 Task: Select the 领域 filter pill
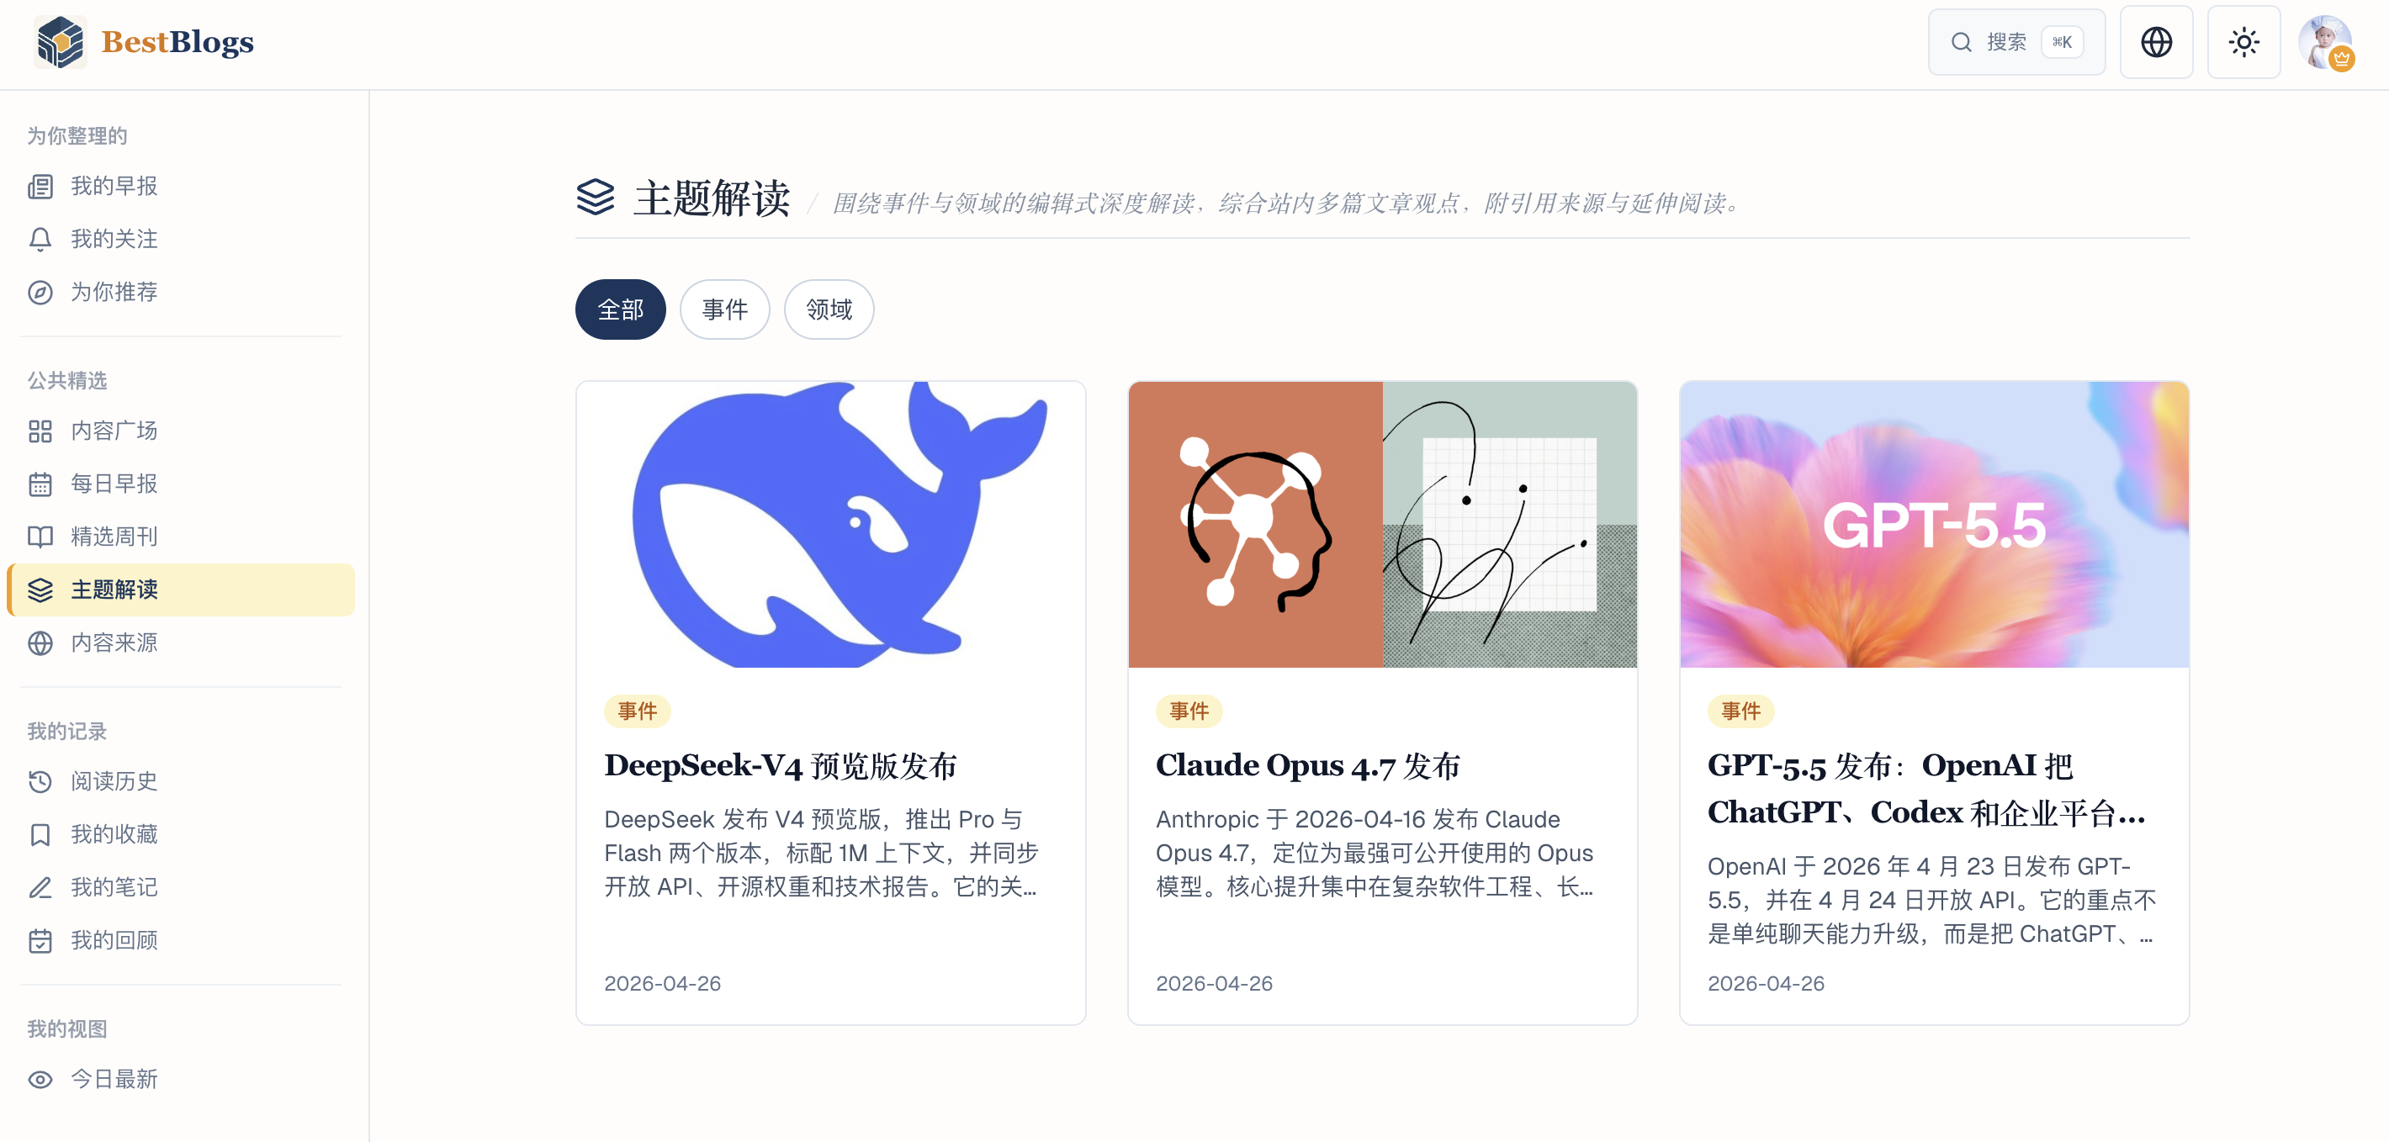point(829,309)
